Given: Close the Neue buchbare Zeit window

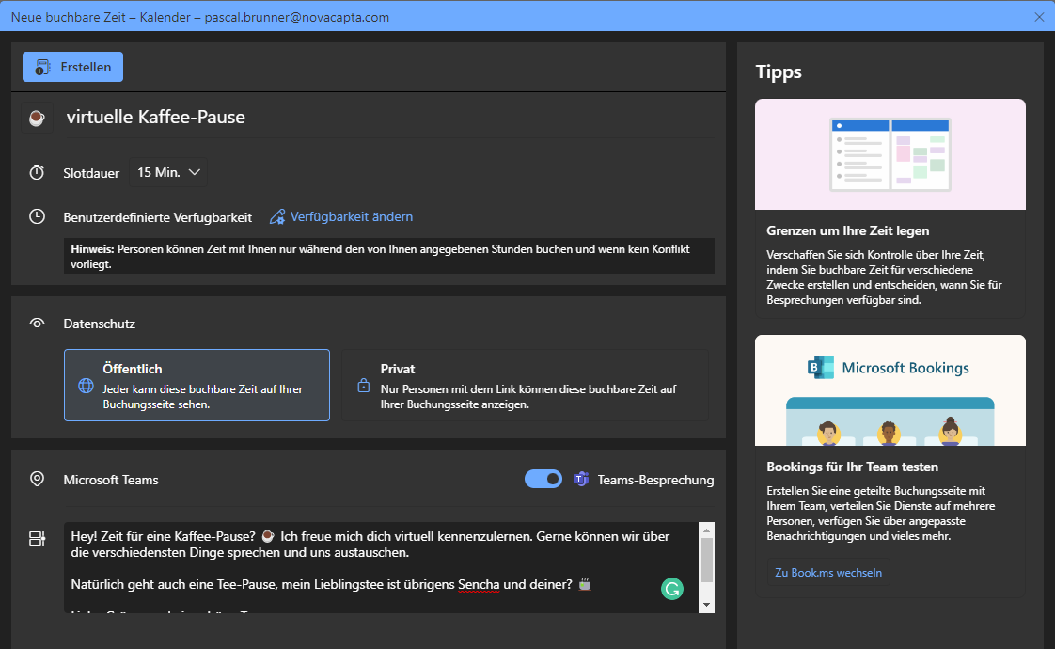Looking at the screenshot, I should coord(1039,17).
